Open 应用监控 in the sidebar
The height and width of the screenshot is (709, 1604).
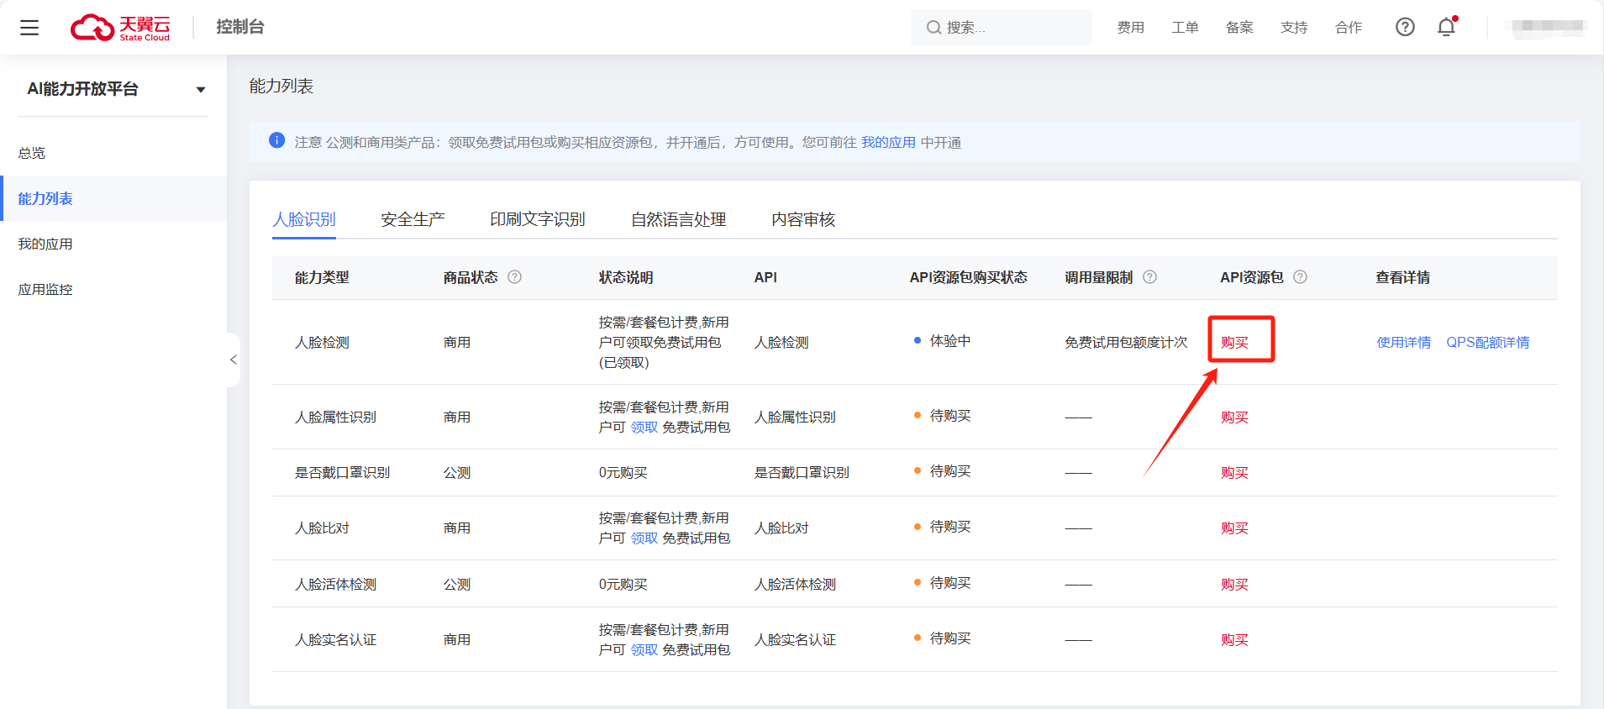45,289
